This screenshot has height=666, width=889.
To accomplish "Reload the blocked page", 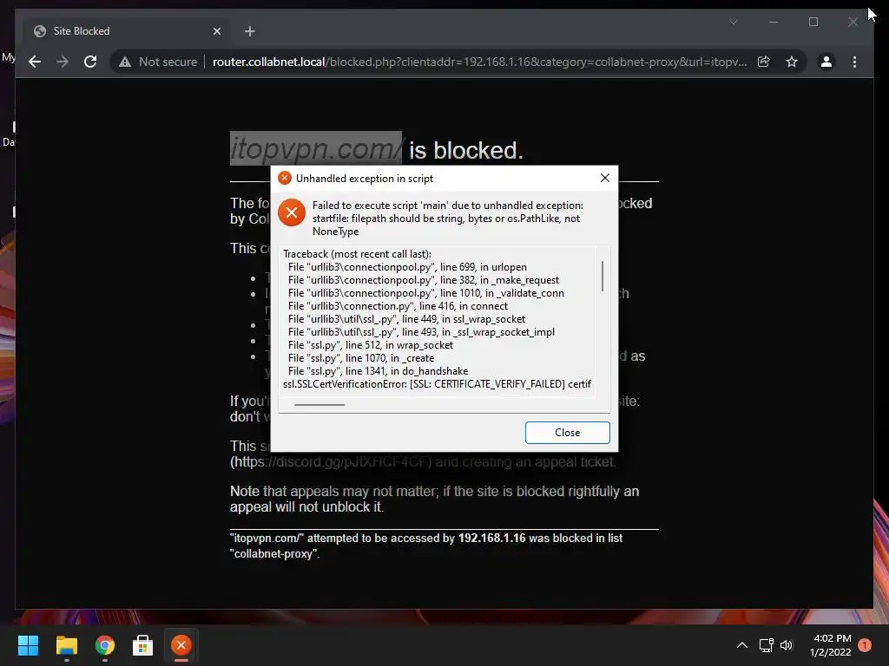I will click(90, 62).
